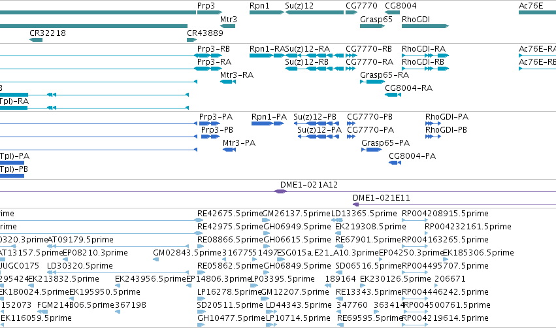
Task: Click protein label CG8004-PA
Action: pos(412,156)
